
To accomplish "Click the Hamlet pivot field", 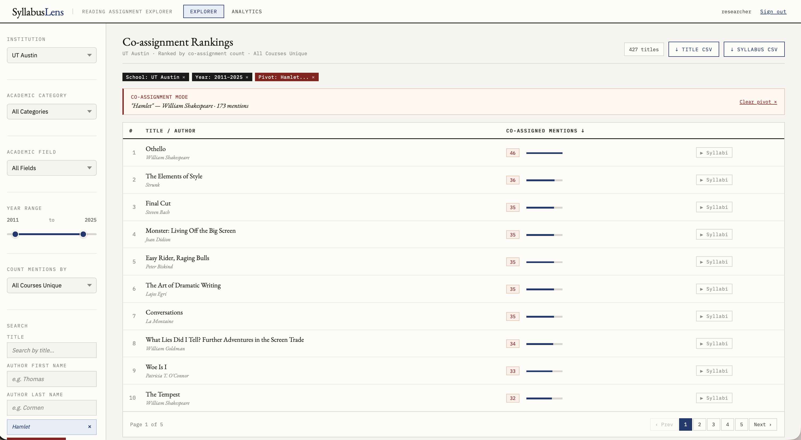I will point(52,427).
